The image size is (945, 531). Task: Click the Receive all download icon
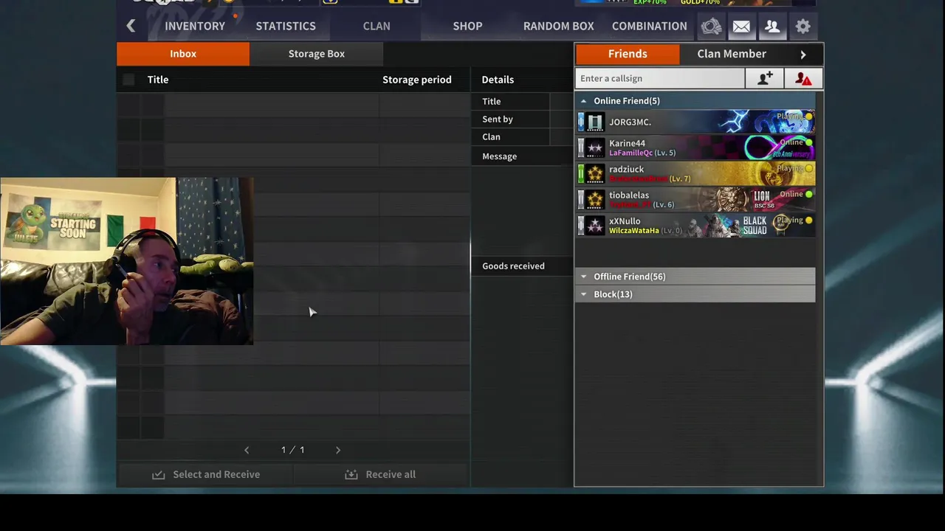click(x=351, y=474)
